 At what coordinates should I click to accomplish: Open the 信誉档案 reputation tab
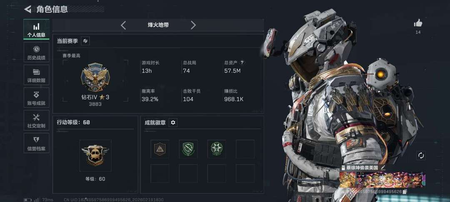pos(36,143)
